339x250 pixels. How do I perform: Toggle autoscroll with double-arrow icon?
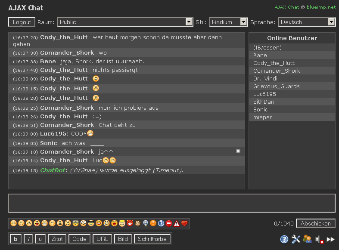click(330, 239)
